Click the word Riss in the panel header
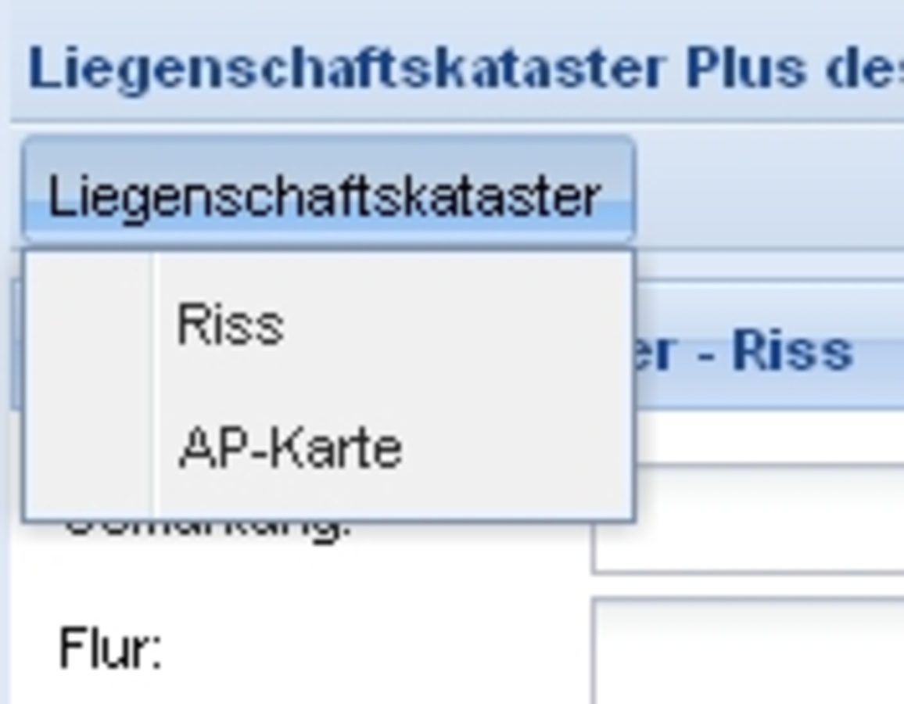Viewport: 904px width, 704px height. pyautogui.click(x=792, y=352)
